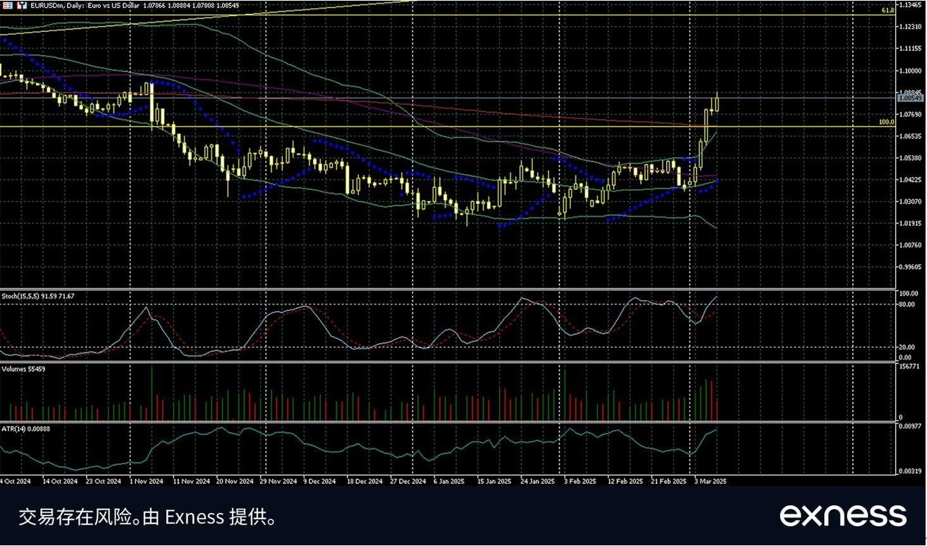
Task: Select the Fibonacci 61.8 level label
Action: (888, 11)
